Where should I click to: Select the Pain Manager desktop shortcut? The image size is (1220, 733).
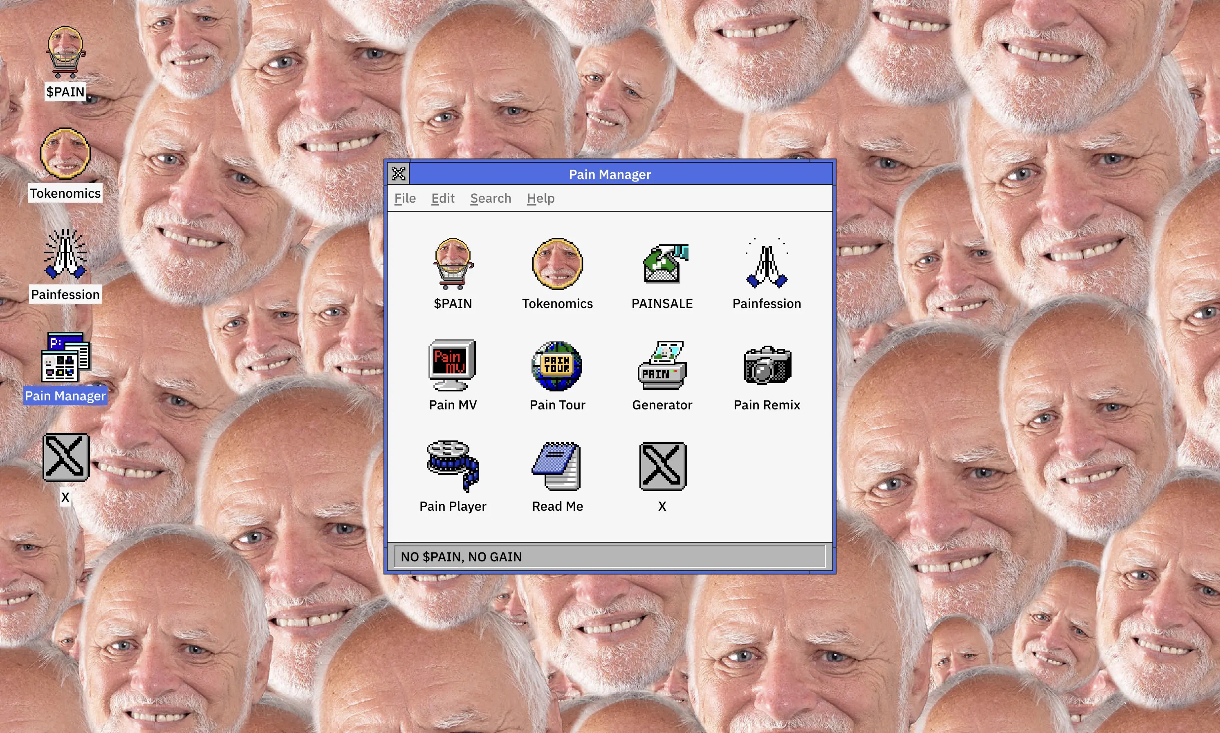pos(65,357)
